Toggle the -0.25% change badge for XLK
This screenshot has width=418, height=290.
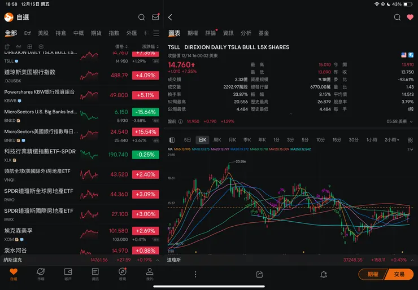(146, 155)
